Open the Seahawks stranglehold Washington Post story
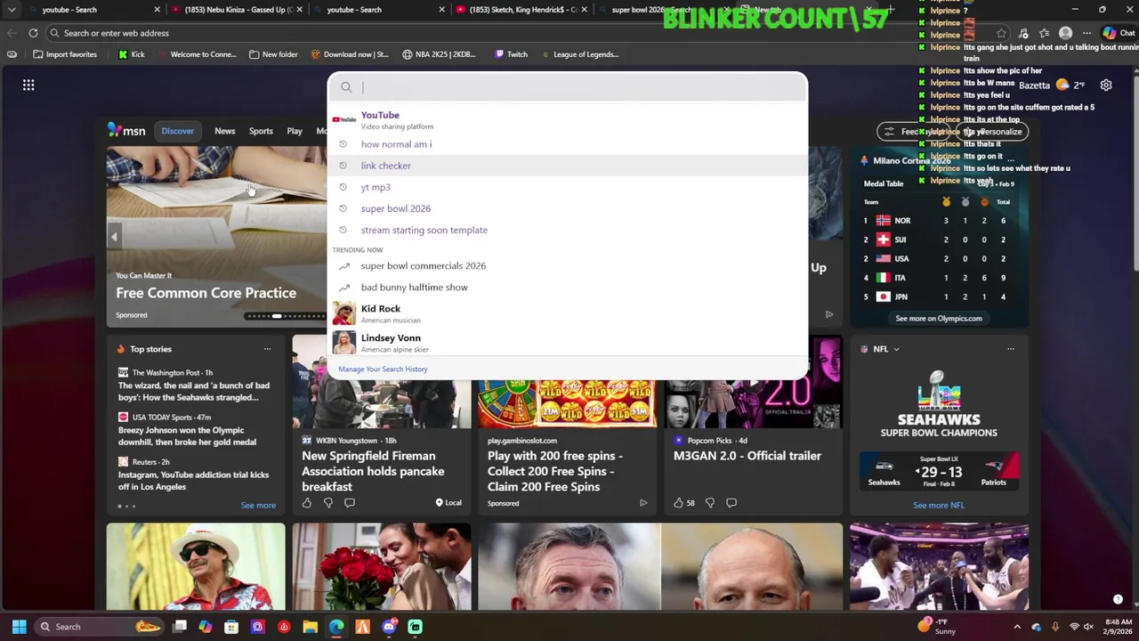Screen dimensions: 1139x641 194,392
